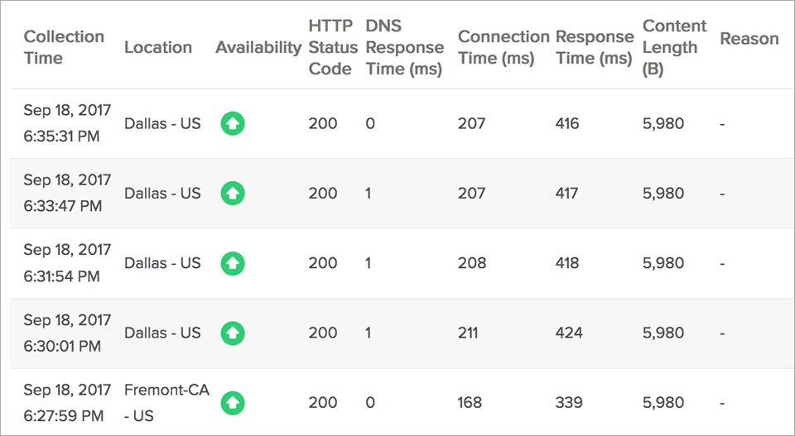The width and height of the screenshot is (795, 436).
Task: Click the 168 connection time value
Action: [x=470, y=402]
